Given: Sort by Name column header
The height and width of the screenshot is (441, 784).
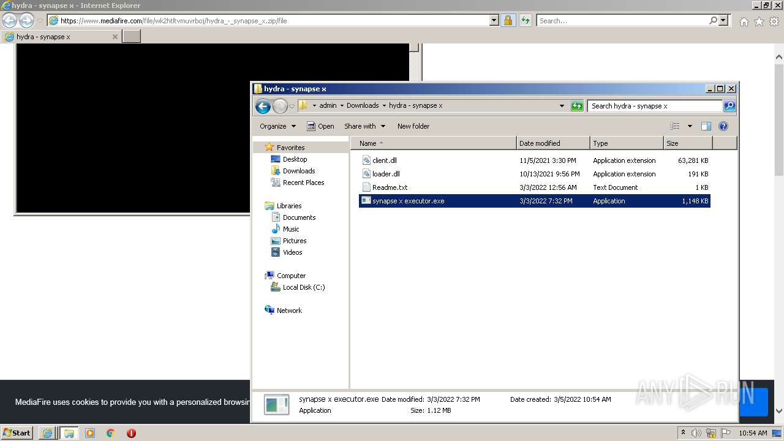Looking at the screenshot, I should tap(434, 143).
